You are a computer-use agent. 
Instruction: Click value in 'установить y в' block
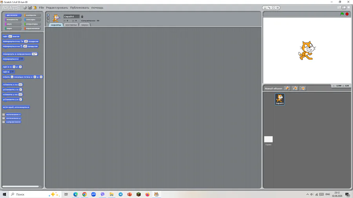(x=20, y=99)
